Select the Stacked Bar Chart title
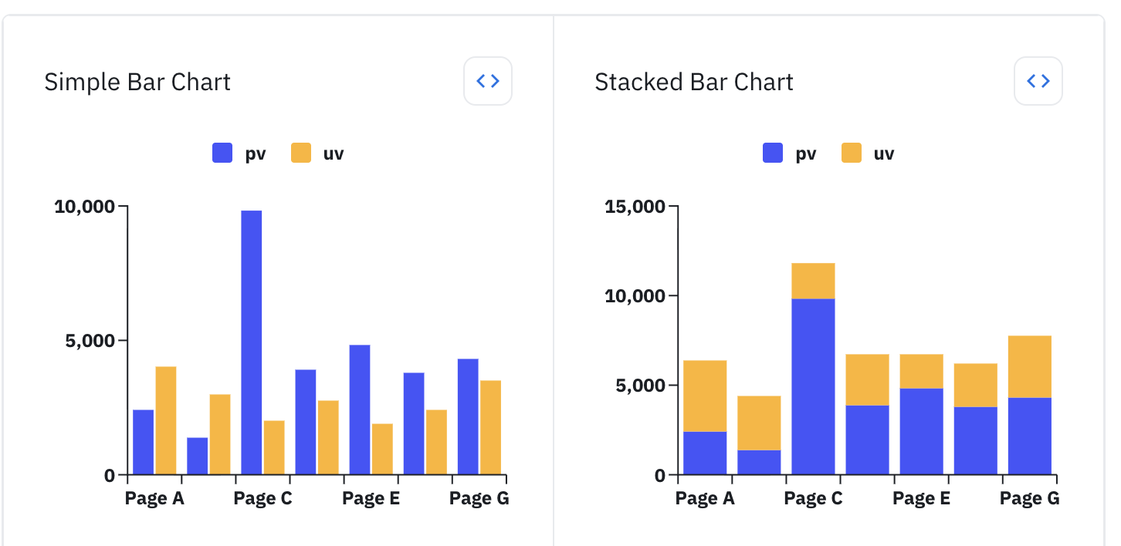 pos(693,82)
